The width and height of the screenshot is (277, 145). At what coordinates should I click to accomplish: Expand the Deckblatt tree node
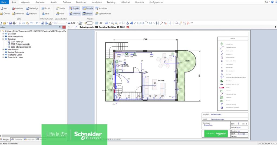click(x=3, y=34)
